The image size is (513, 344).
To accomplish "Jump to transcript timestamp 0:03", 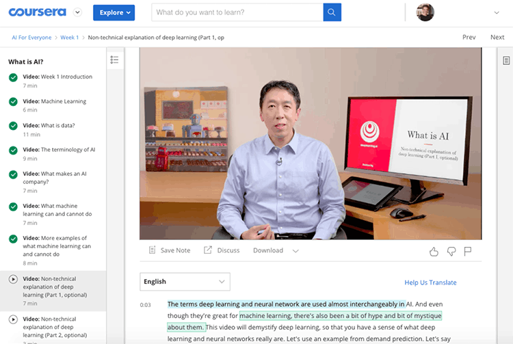I will 145,305.
